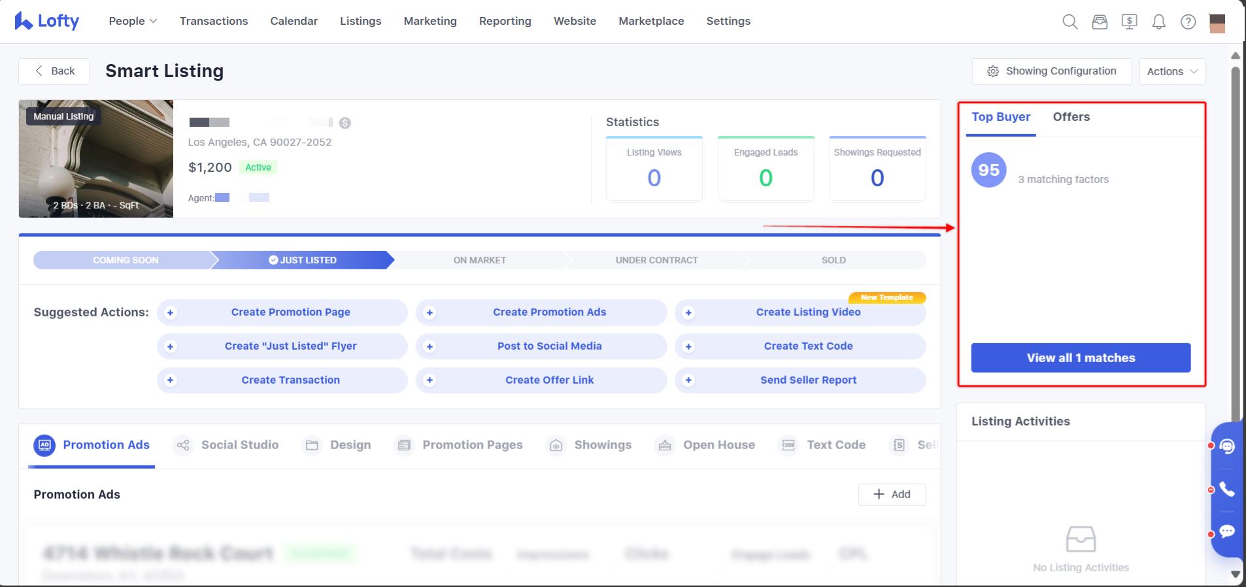1246x587 pixels.
Task: Click the dollar billing icon in header
Action: 1129,22
